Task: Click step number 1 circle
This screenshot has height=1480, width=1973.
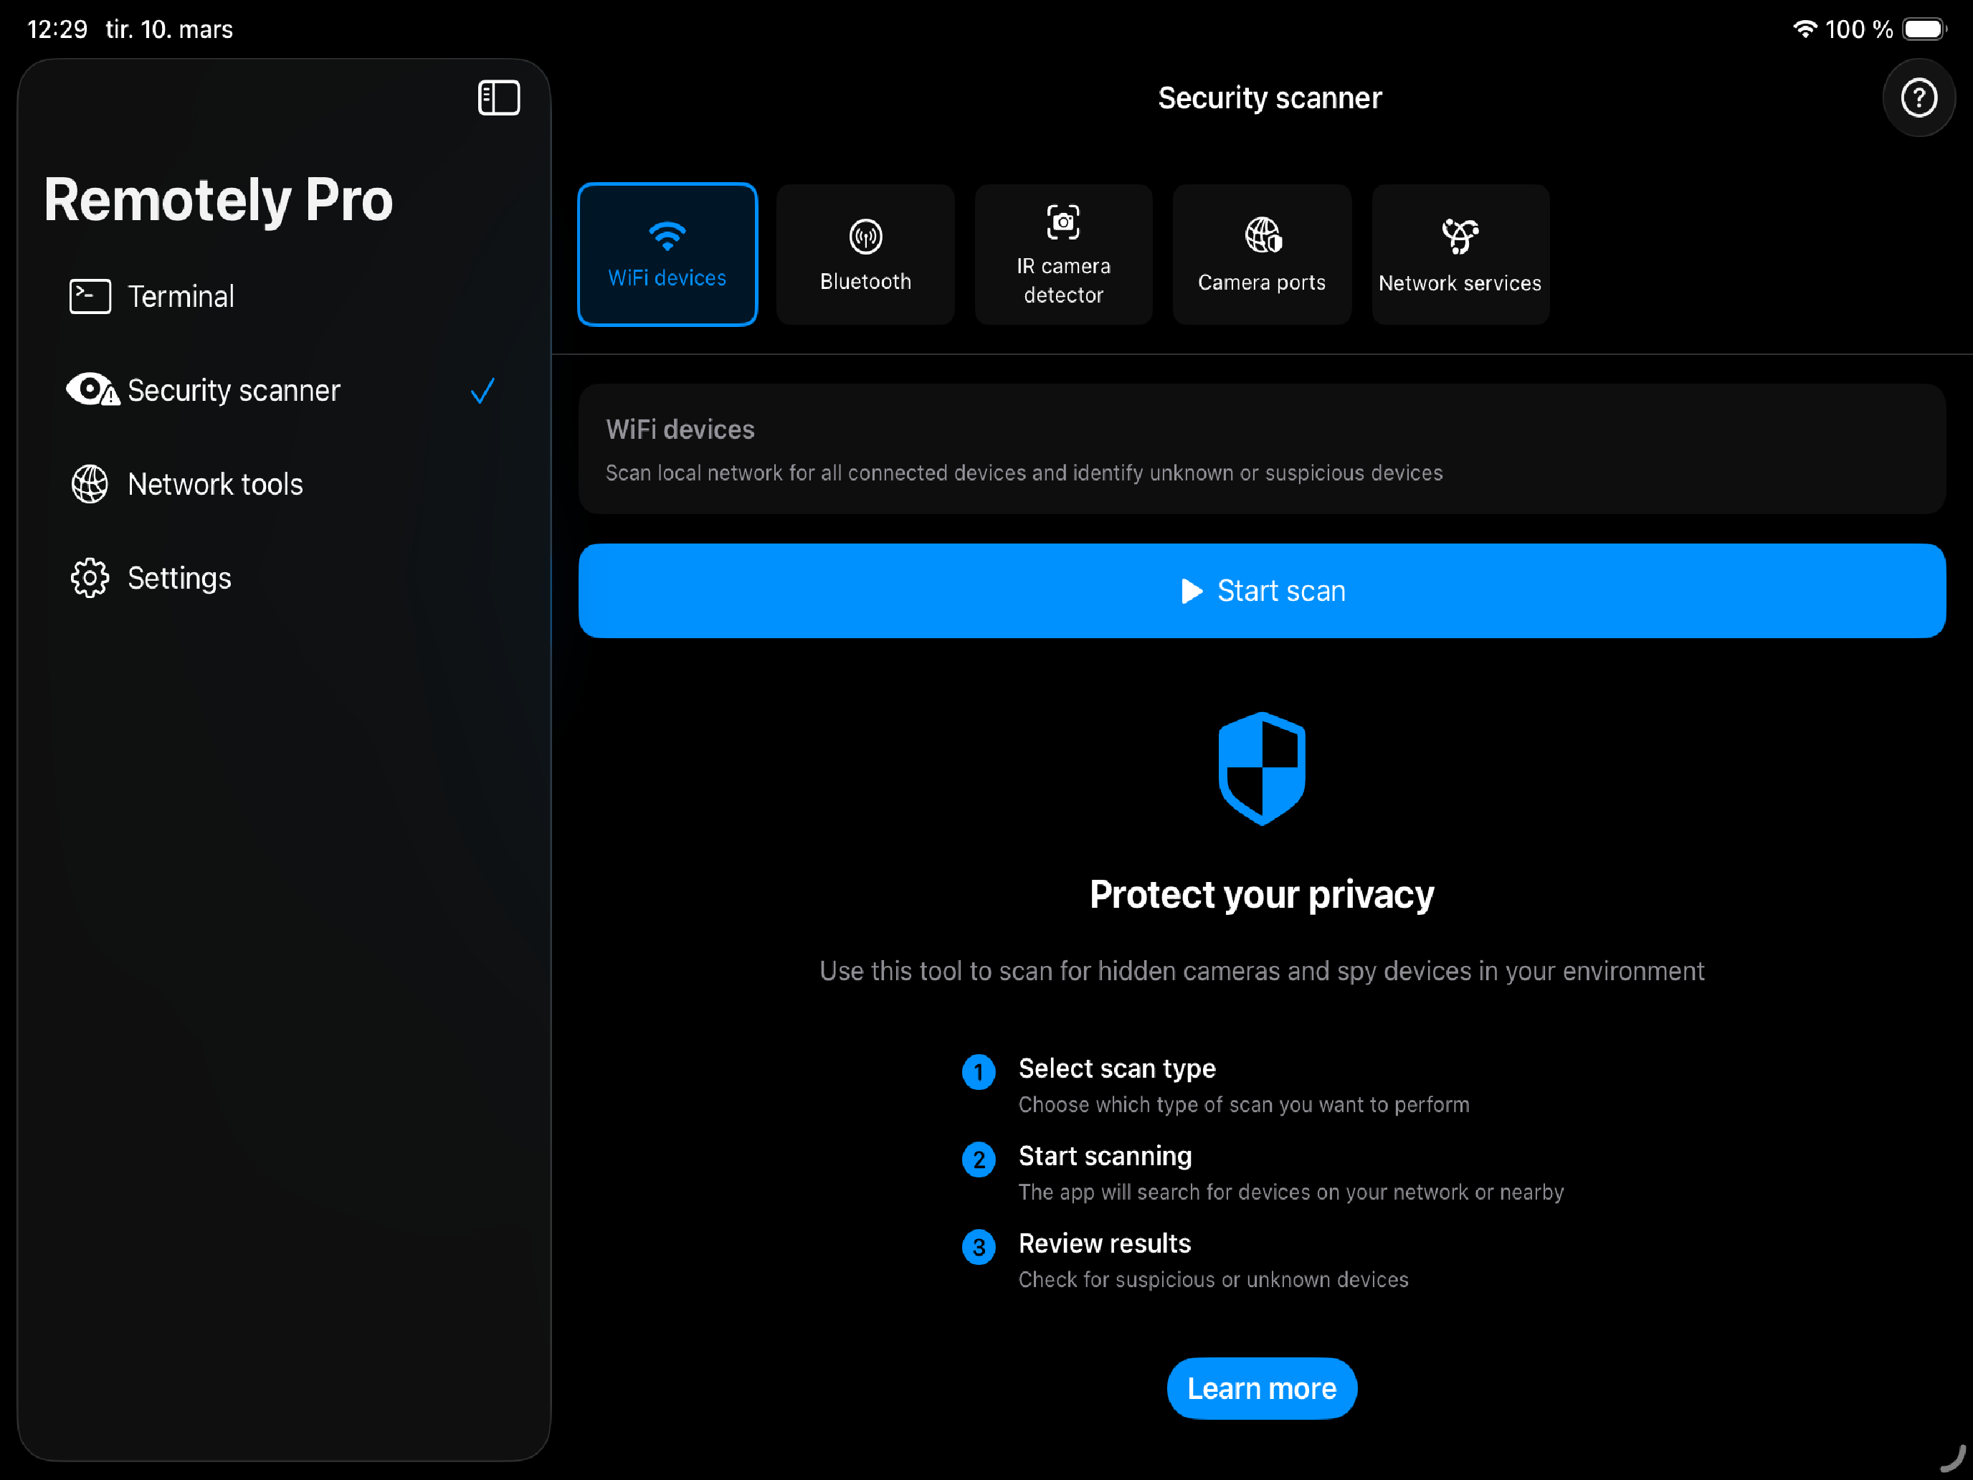Action: click(979, 1071)
